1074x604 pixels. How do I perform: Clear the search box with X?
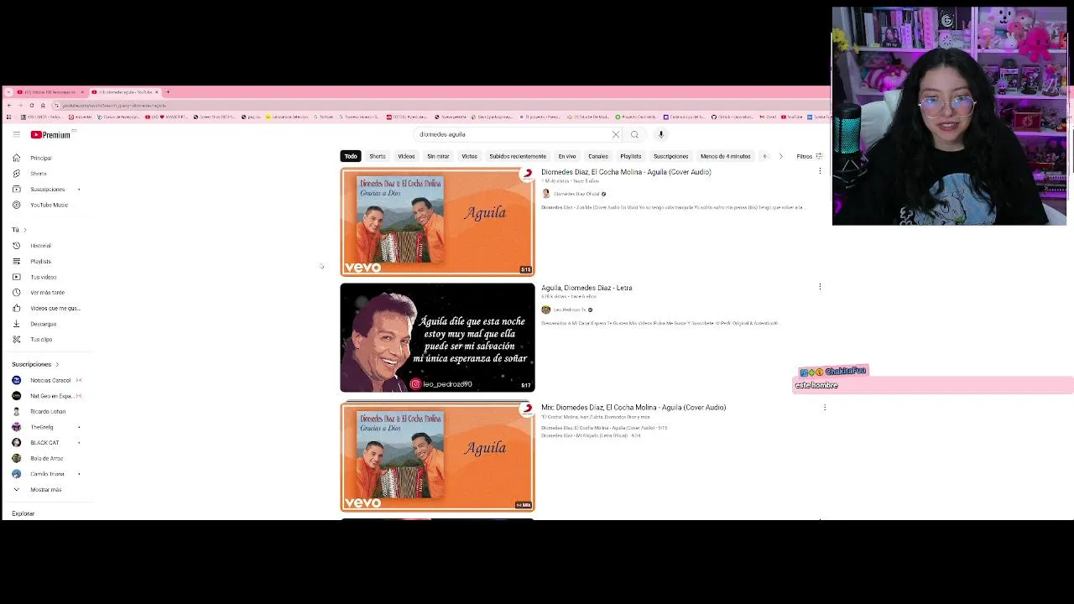pyautogui.click(x=616, y=134)
